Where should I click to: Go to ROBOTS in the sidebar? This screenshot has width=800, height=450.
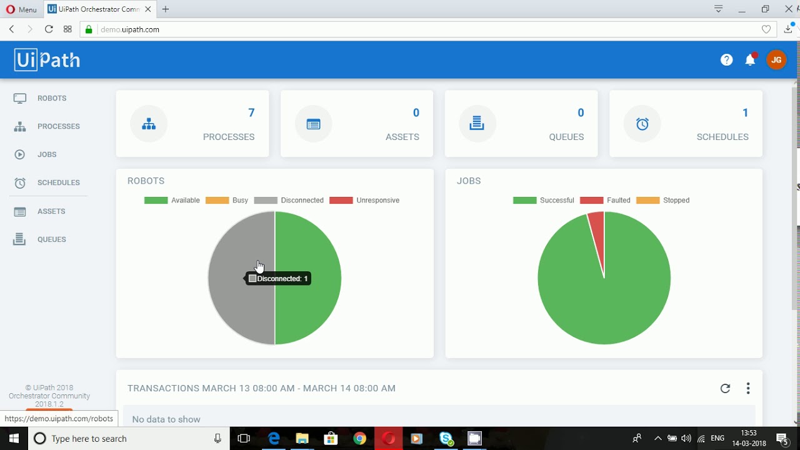[52, 98]
